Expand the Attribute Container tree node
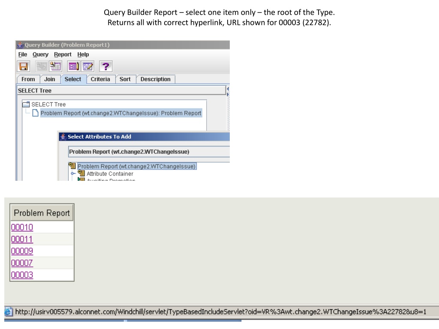Screen dimensions: 439x329 click(73, 173)
